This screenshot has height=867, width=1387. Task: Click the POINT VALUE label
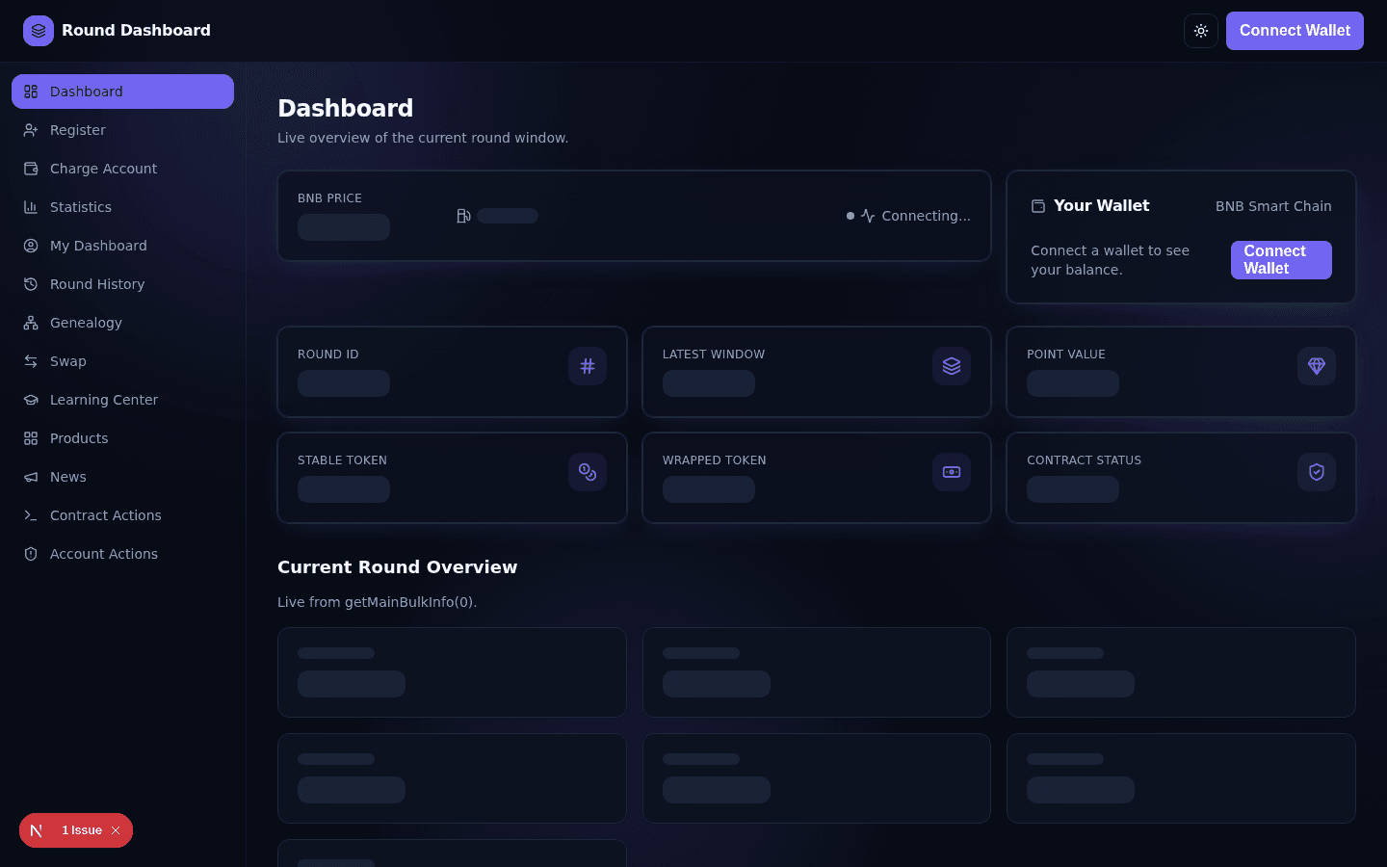[x=1066, y=355]
